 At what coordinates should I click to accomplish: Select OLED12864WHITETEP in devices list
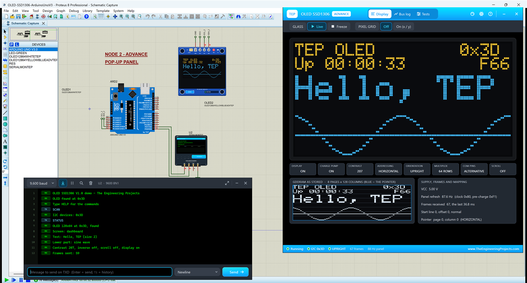tap(25, 56)
